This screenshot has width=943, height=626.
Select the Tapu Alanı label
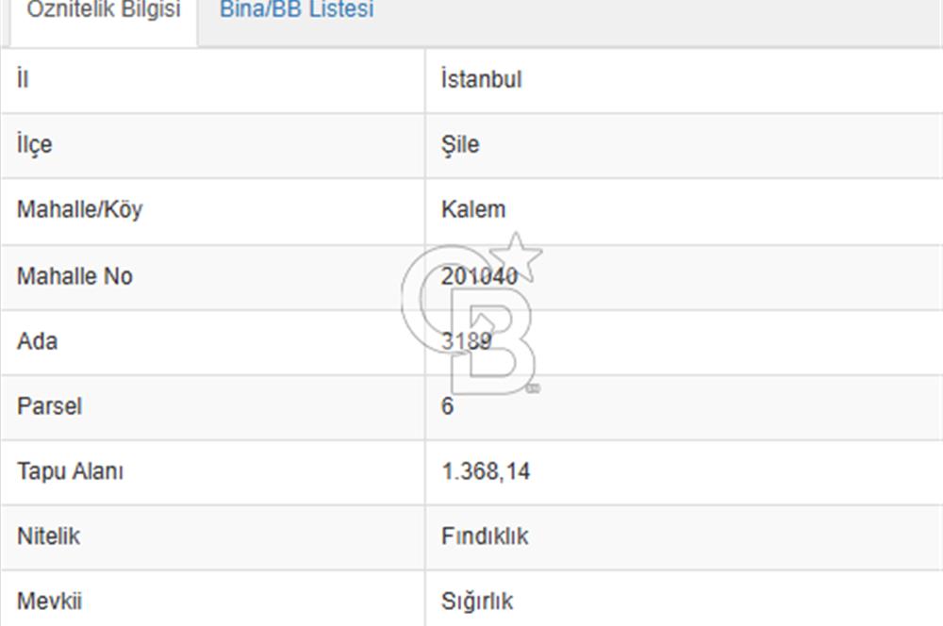click(x=70, y=471)
